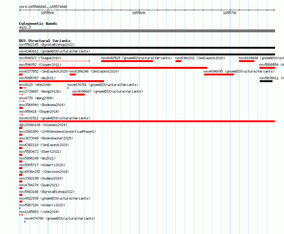The height and width of the screenshot is (234, 284).
Task: Click the thin red line under nsv508327
Action: [54, 61]
